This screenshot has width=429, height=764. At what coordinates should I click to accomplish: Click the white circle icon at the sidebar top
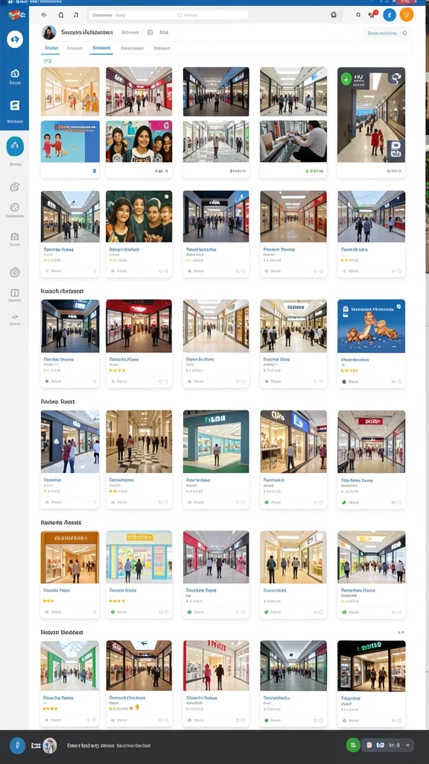[15, 39]
